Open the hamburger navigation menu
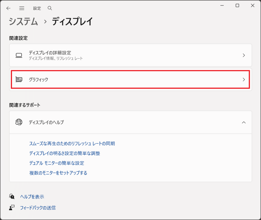The width and height of the screenshot is (261, 220). click(x=22, y=8)
